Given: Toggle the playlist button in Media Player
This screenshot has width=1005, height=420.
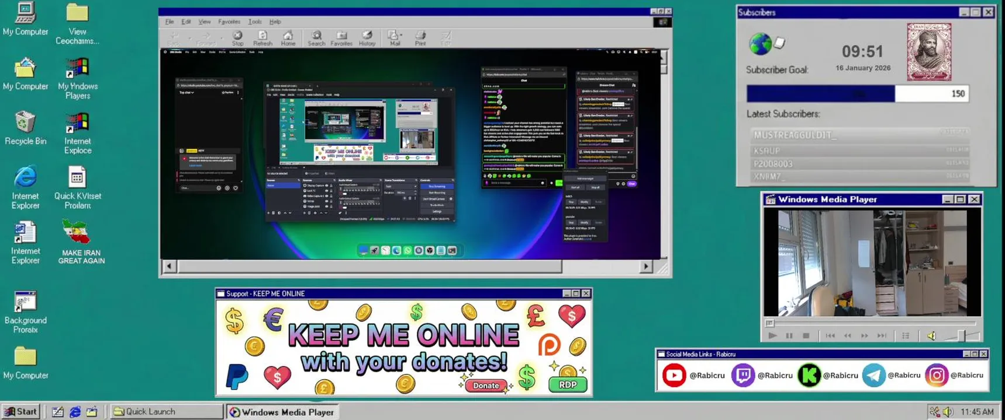Looking at the screenshot, I should click(906, 335).
